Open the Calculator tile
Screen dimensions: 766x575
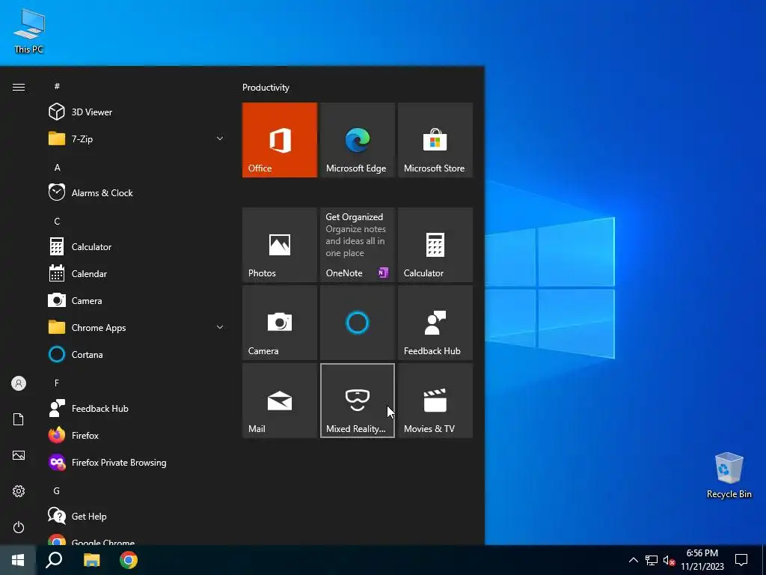pyautogui.click(x=435, y=245)
